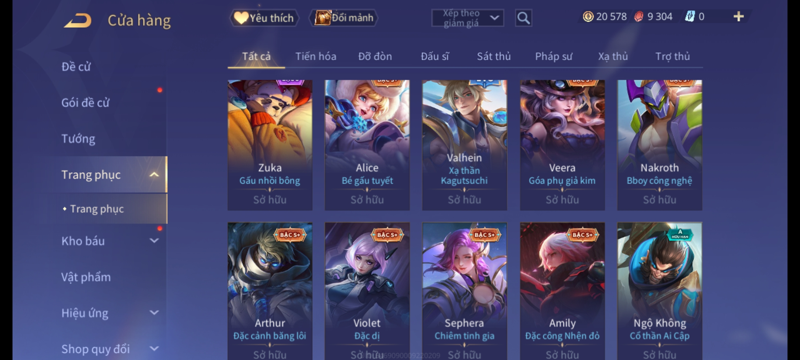Open Tướng in the sidebar
800x360 pixels.
pos(78,139)
